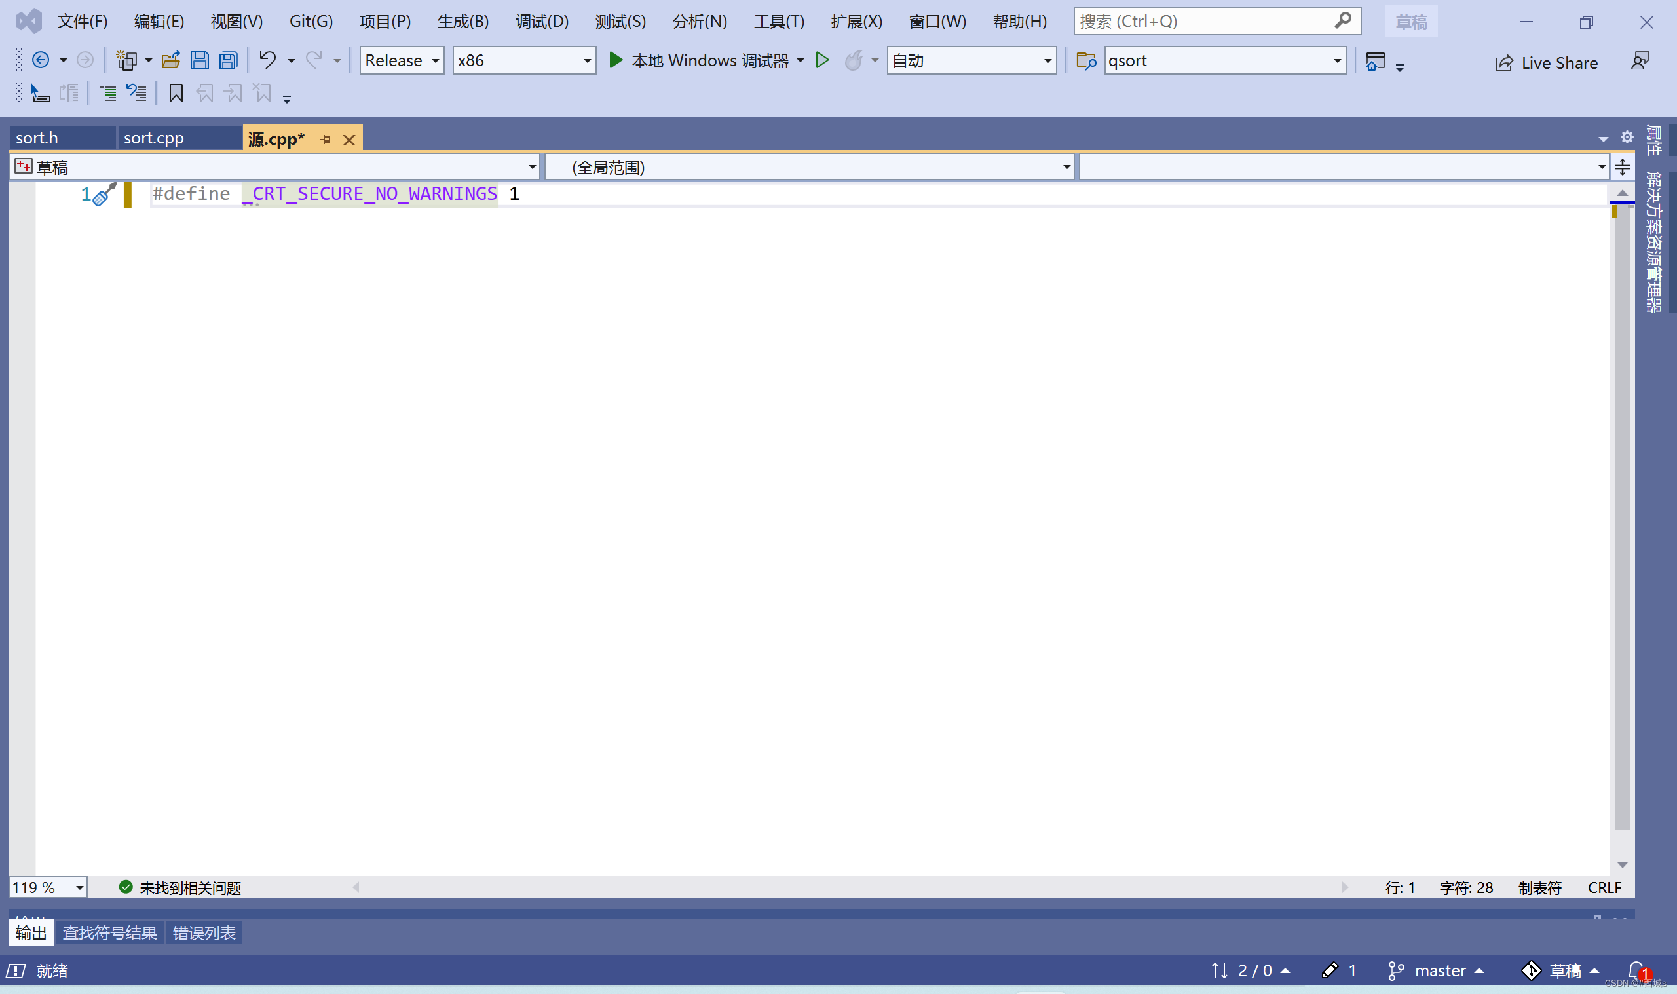Open the editor tab settings gear icon

[1627, 138]
